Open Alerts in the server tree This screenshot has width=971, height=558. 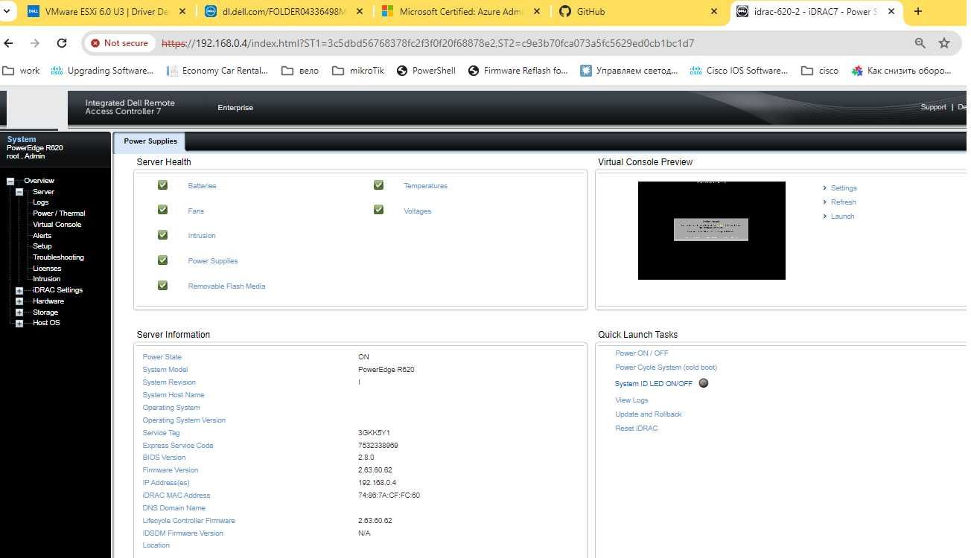[x=42, y=235]
